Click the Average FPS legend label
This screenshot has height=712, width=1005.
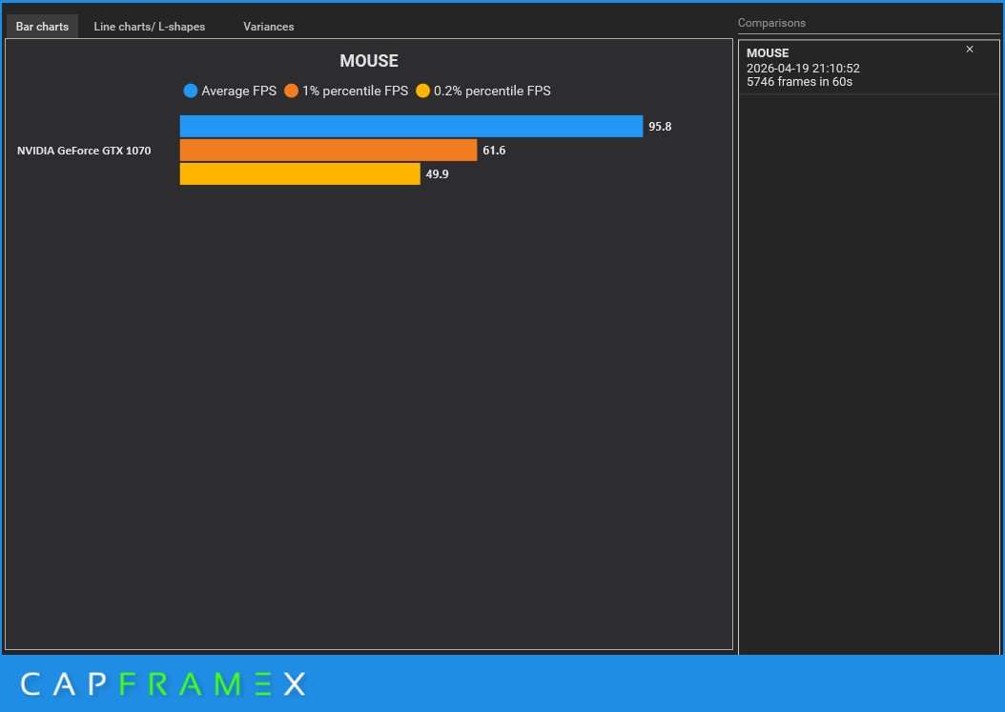pyautogui.click(x=239, y=91)
